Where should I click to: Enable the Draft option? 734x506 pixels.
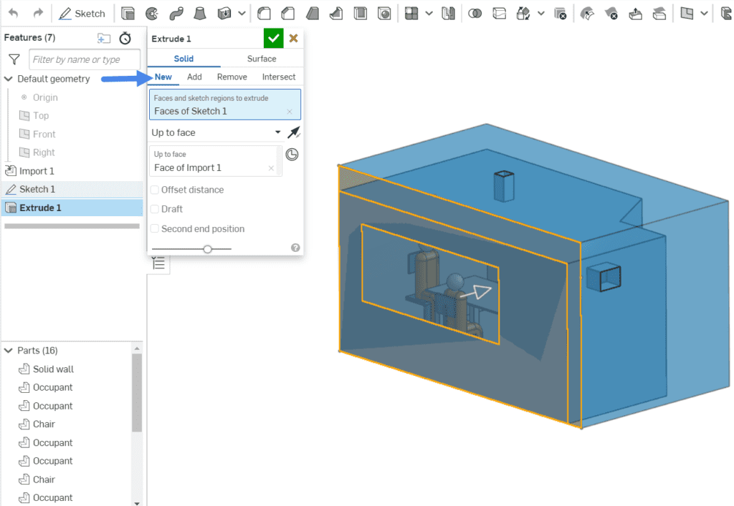(154, 209)
